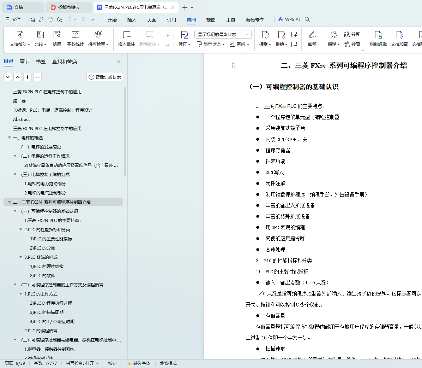
Task: Click the drag handle beside chapter heading
Action: coord(233,65)
